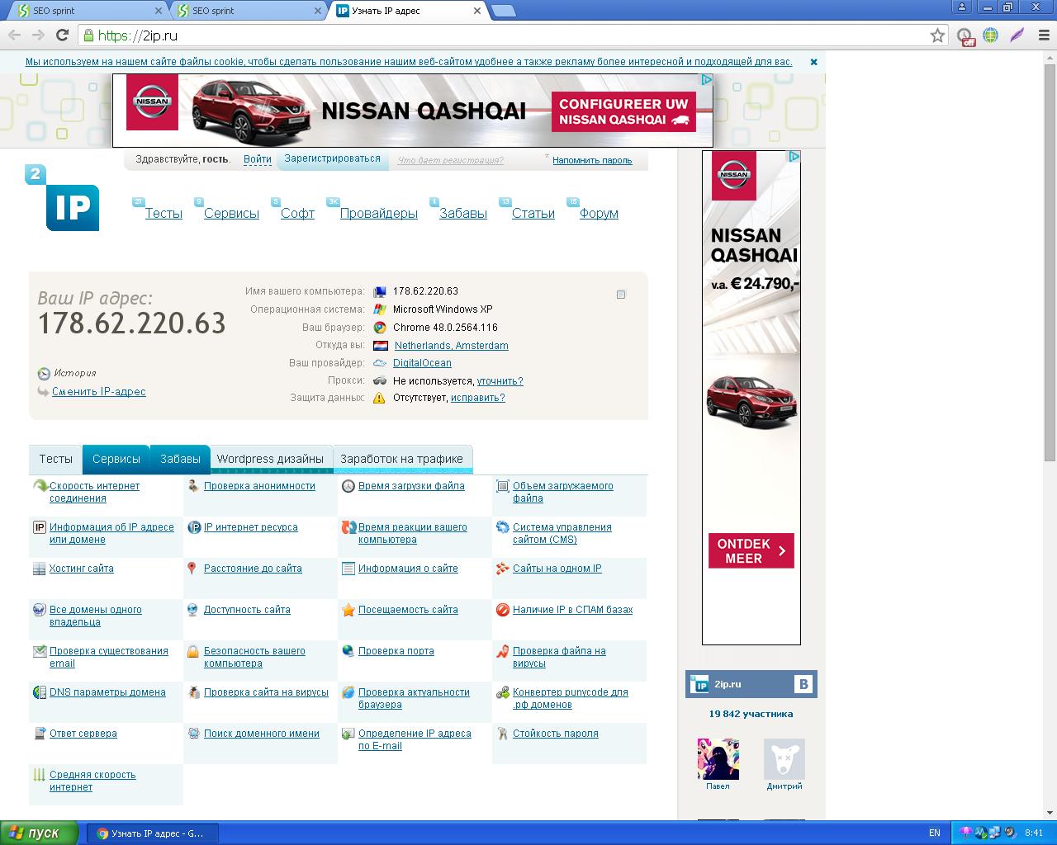The height and width of the screenshot is (845, 1057).
Task: Open the 'Netherlands, Amsterdam' location link
Action: tap(451, 346)
